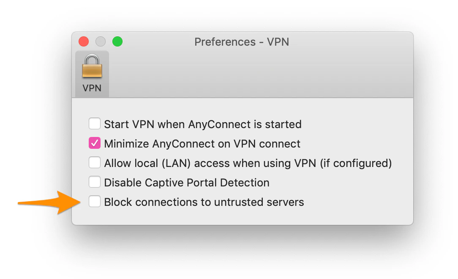Toggle the checkbox the arrow points at
The image size is (458, 279).
tap(94, 201)
